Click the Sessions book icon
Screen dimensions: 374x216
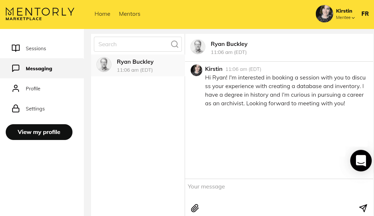pos(16,48)
